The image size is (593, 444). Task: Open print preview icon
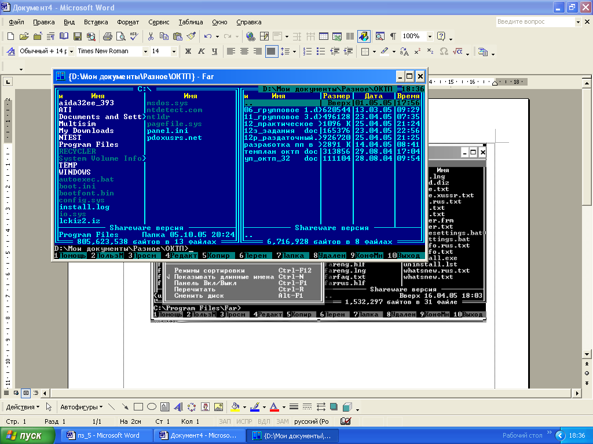(120, 36)
